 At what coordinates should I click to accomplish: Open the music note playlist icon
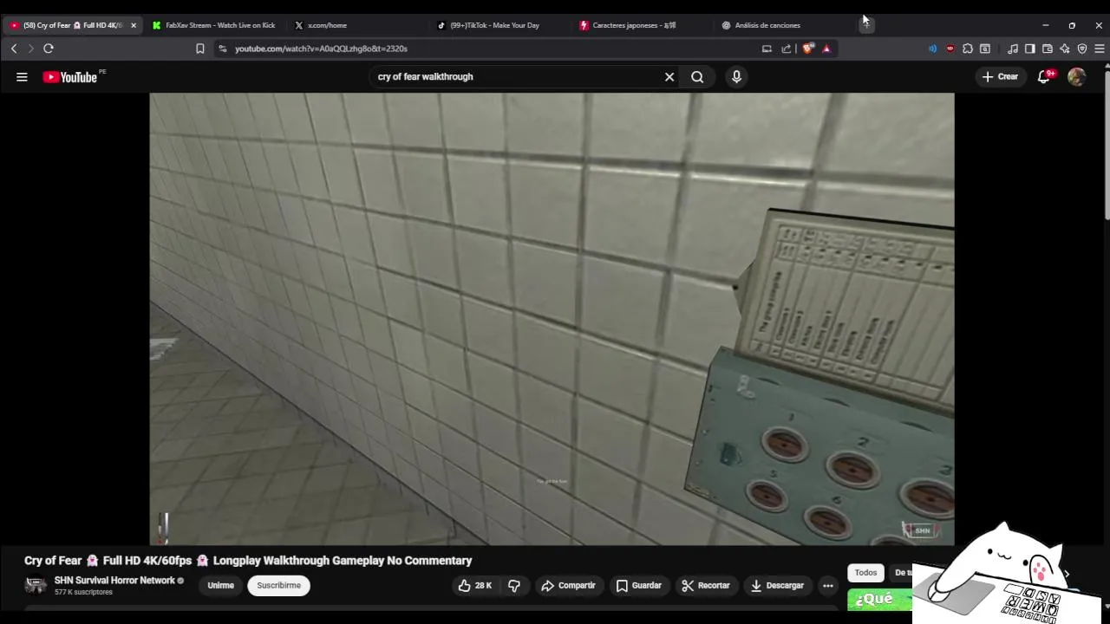tap(1012, 49)
